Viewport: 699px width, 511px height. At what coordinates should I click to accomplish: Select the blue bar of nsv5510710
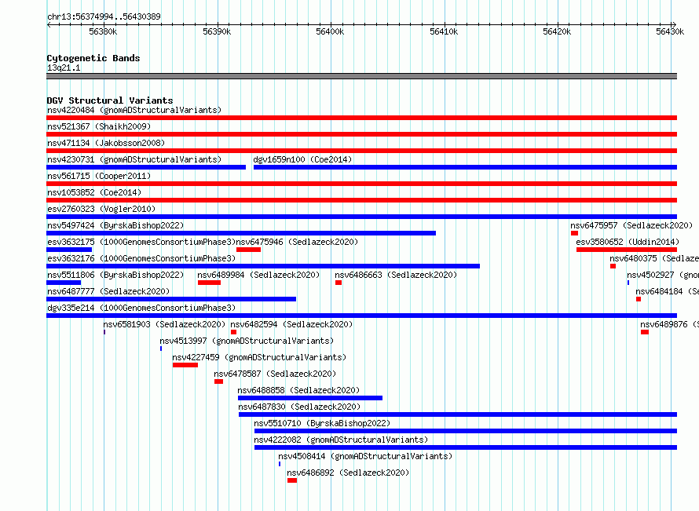[466, 431]
